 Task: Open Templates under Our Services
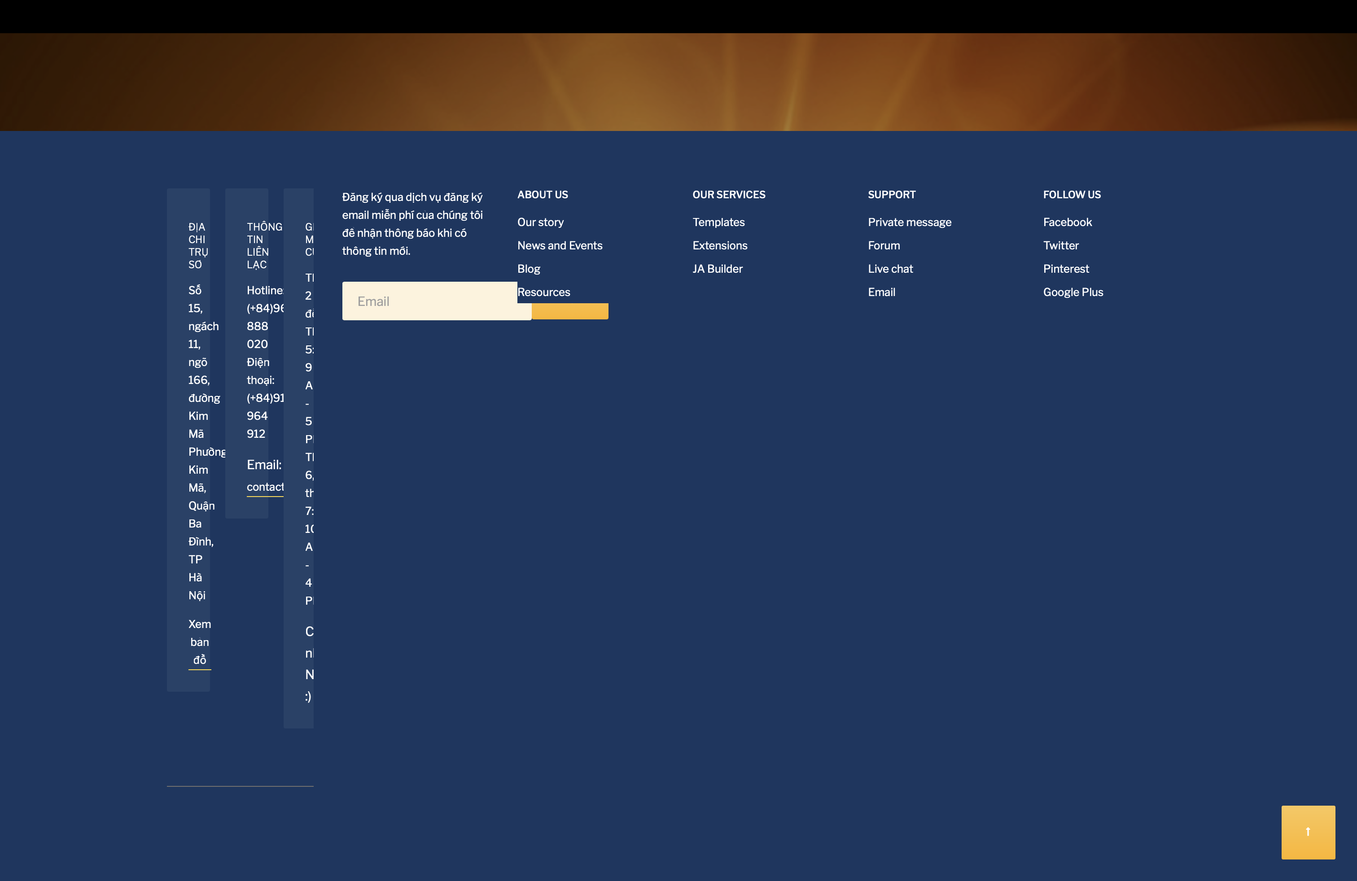click(x=718, y=222)
